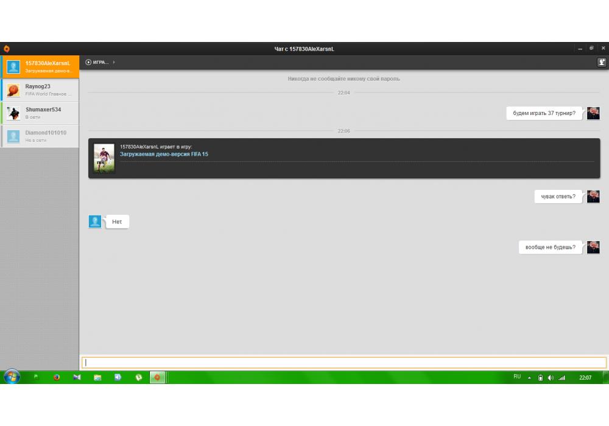
Task: Open the blue ribbon-shaped taskbar app
Action: click(x=77, y=377)
